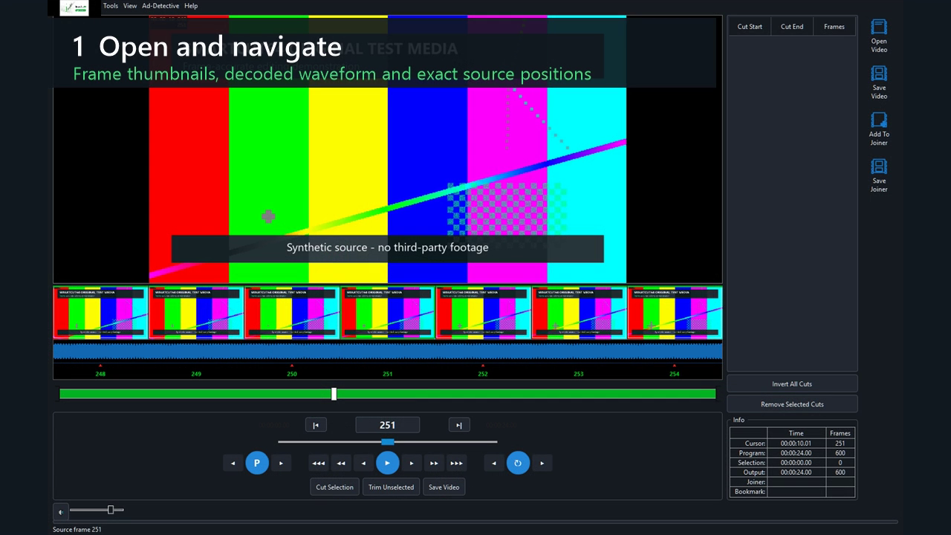Click the Save Joiner icon
The height and width of the screenshot is (535, 951).
879,166
